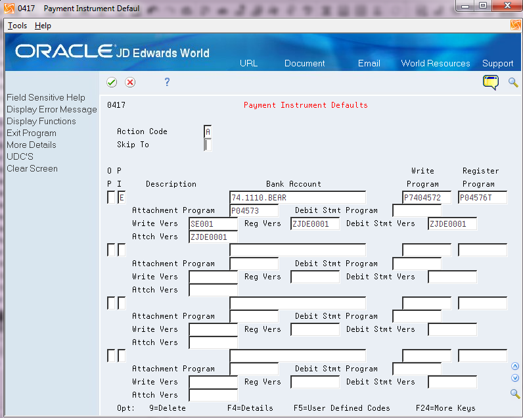Click second row empty Write Program field
Image resolution: width=523 pixels, height=418 pixels.
coord(426,250)
